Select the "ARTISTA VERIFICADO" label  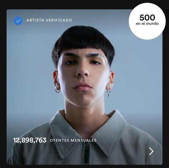point(49,20)
